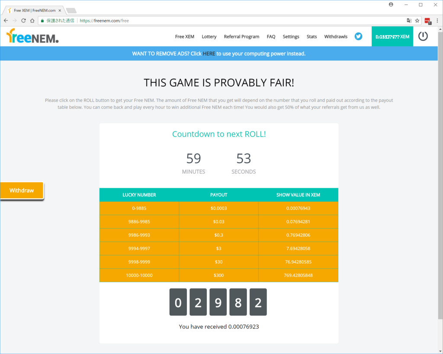Click the Chrome profile person icon

point(391,4)
